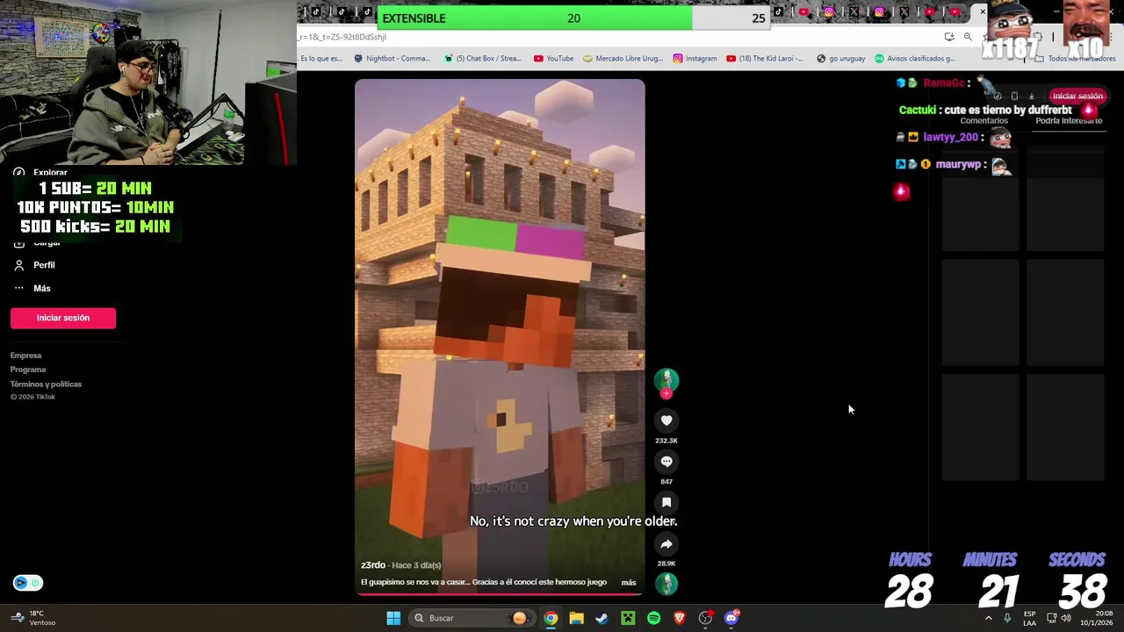Like the TikTok video with the heart icon
The image size is (1124, 632).
(666, 420)
